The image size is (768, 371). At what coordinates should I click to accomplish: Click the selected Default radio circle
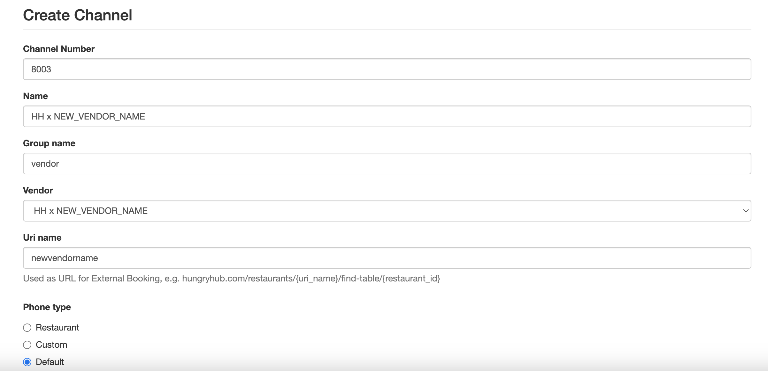pos(27,362)
